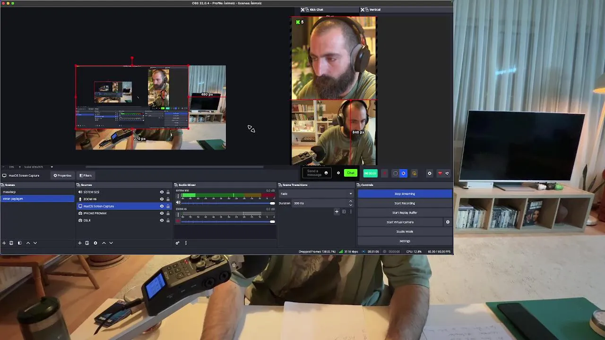This screenshot has width=605, height=340.
Task: Open Properties for macOS Screen Capture
Action: click(62, 176)
